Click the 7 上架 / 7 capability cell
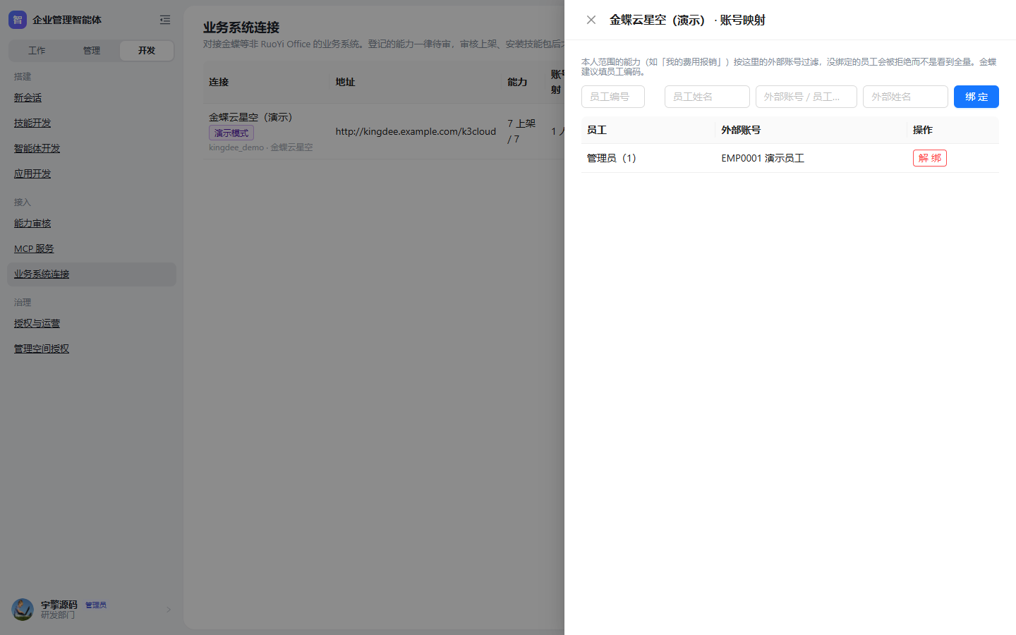The image size is (1016, 635). [x=521, y=131]
